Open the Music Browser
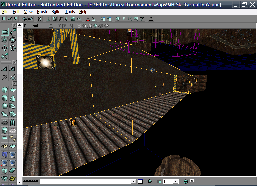This screenshot has width=257, height=186. pos(60,18)
